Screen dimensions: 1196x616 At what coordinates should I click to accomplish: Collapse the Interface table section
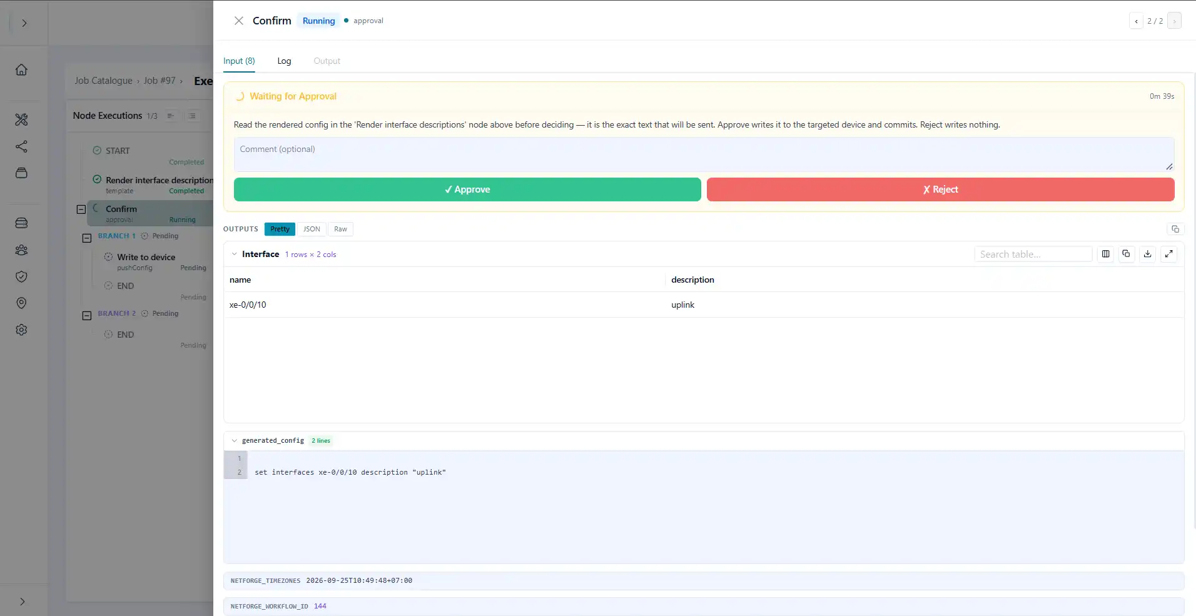[x=235, y=255]
